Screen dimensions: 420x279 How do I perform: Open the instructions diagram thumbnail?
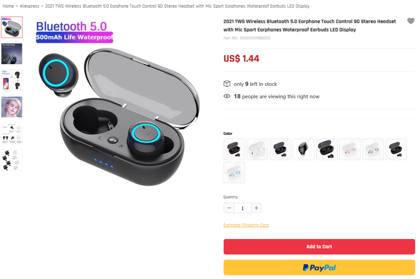[x=12, y=133]
